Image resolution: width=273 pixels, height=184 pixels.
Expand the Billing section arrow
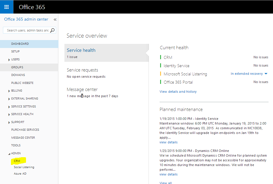9,91
